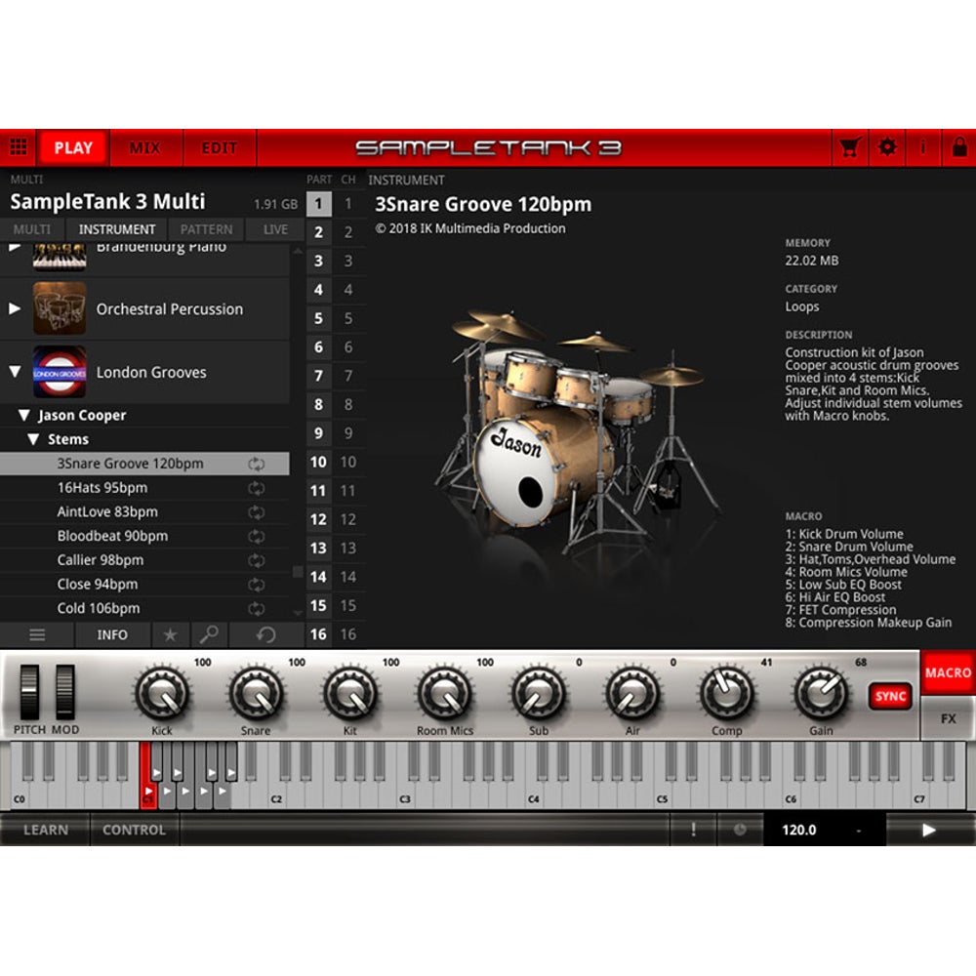Toggle the SYNC button
This screenshot has height=976, width=976.
point(890,696)
